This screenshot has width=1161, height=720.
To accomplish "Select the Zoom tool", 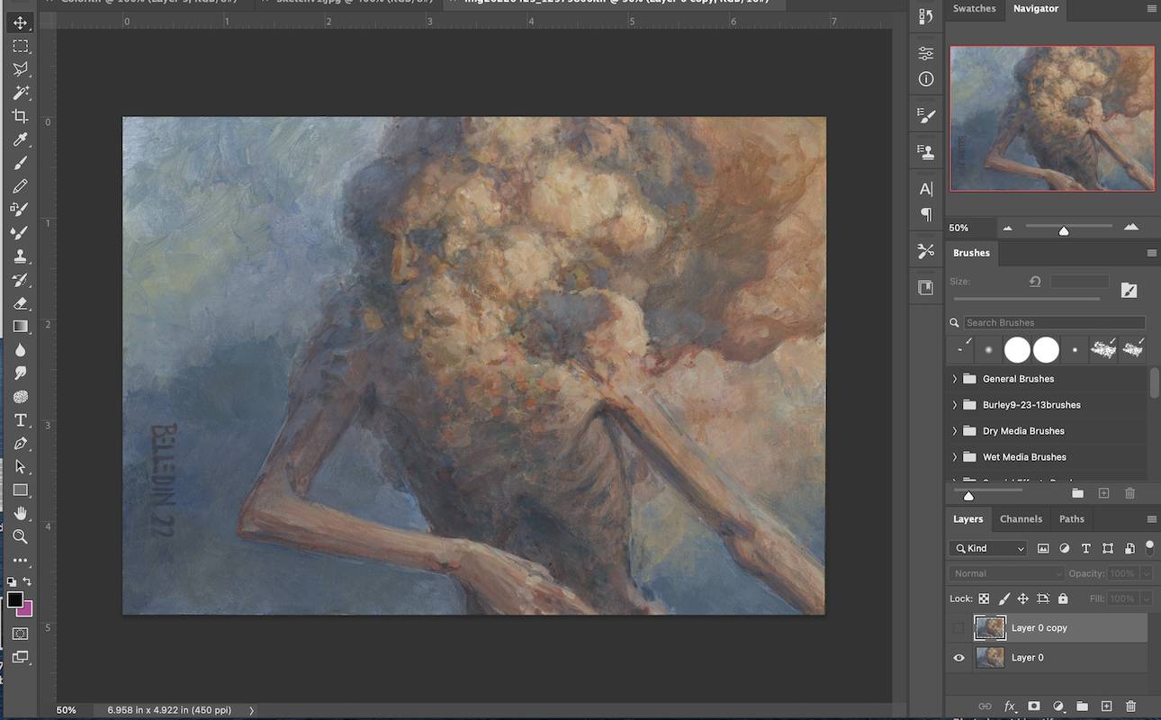I will [20, 537].
